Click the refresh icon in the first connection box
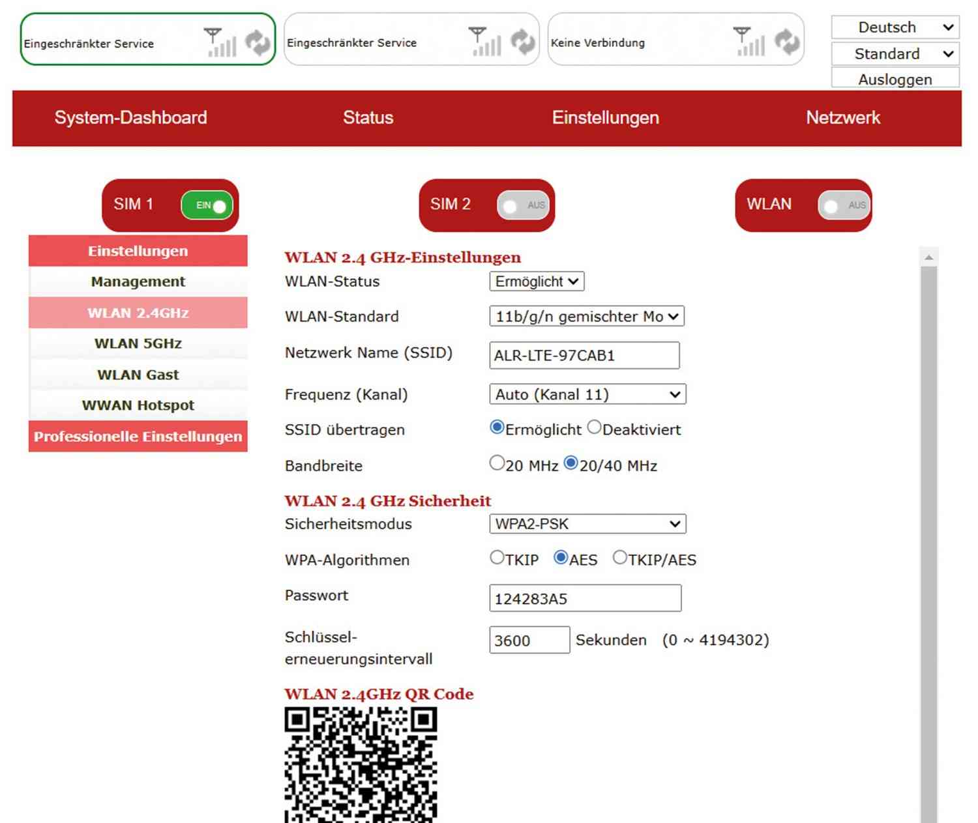This screenshot has width=978, height=823. pos(258,42)
